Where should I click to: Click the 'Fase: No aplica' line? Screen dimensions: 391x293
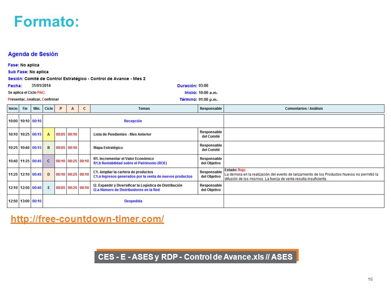coord(24,65)
